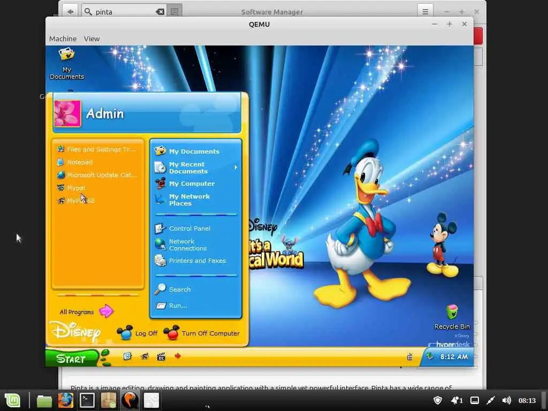Screen dimensions: 548x411
Task: Click the green Start button
Action: (x=72, y=358)
